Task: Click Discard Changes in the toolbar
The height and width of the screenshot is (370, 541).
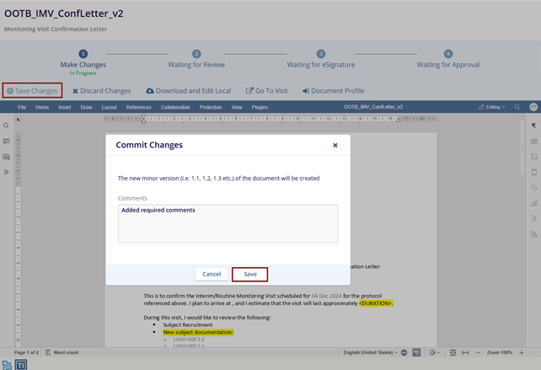Action: (x=102, y=90)
